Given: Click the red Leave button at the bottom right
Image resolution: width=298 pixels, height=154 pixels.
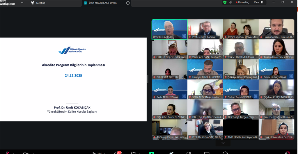Looking at the screenshot, I should click(287, 153).
